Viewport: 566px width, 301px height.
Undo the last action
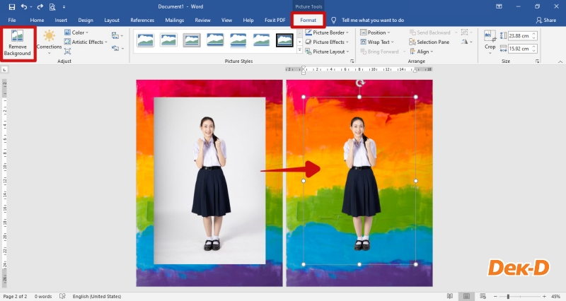pos(25,6)
